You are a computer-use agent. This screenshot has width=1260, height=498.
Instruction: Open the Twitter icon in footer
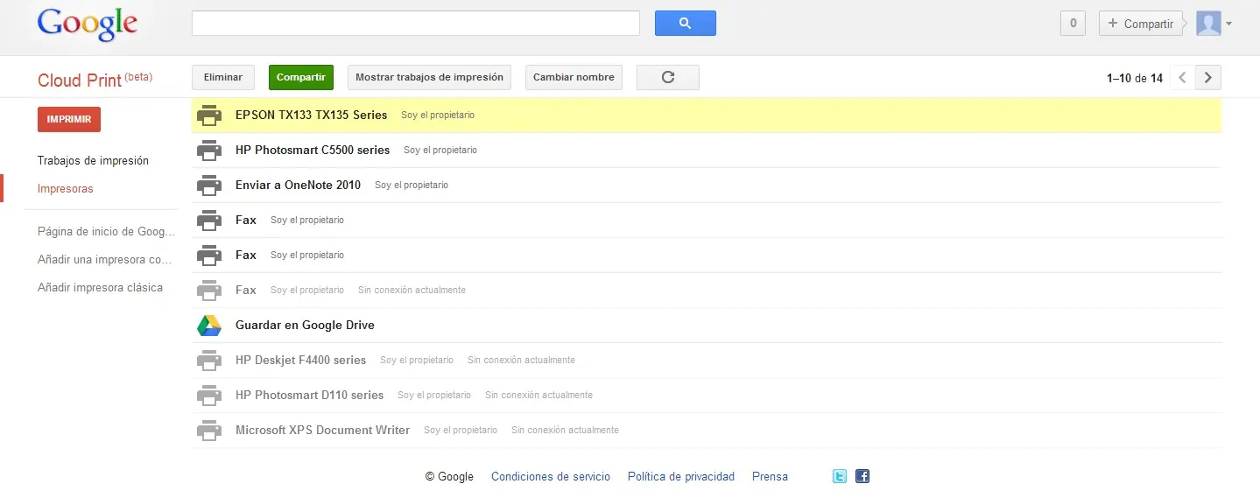[x=840, y=476]
